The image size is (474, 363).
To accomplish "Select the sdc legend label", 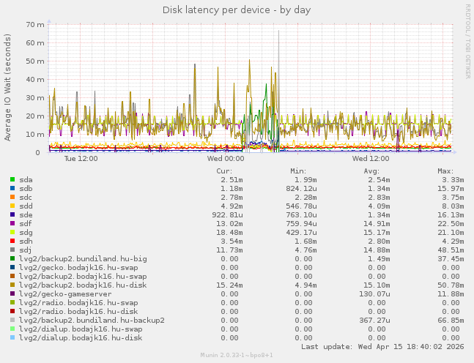I will point(26,198).
